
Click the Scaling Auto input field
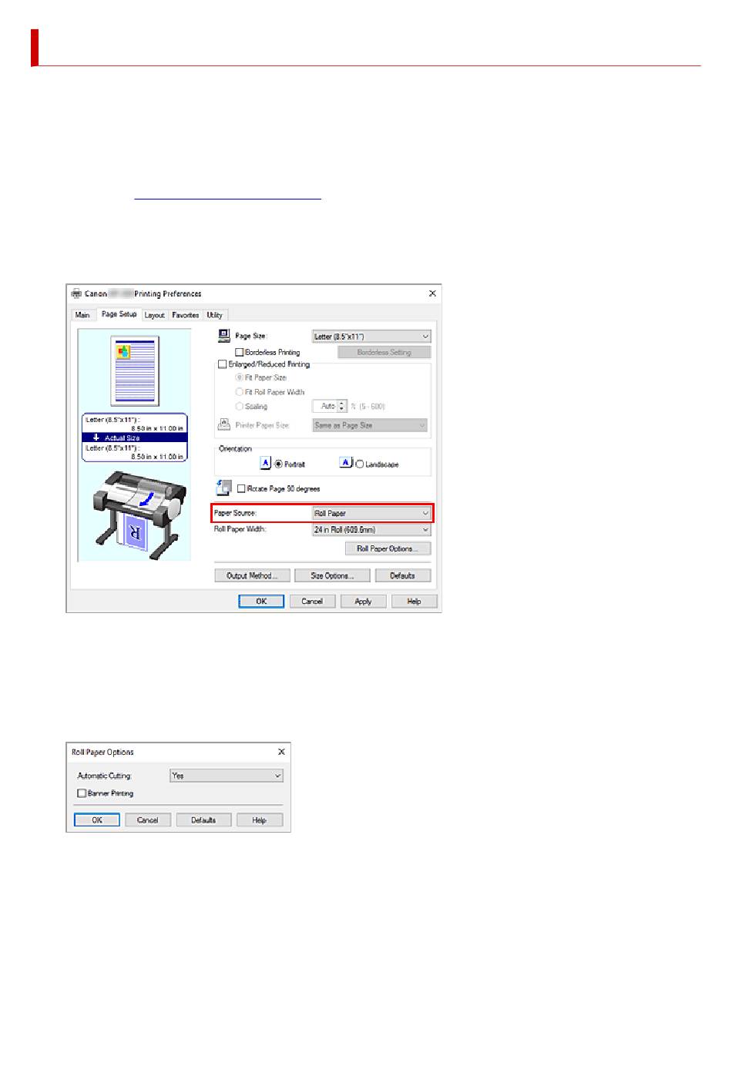[x=325, y=406]
